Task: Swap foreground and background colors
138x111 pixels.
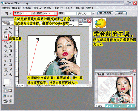Action: click(x=11, y=79)
